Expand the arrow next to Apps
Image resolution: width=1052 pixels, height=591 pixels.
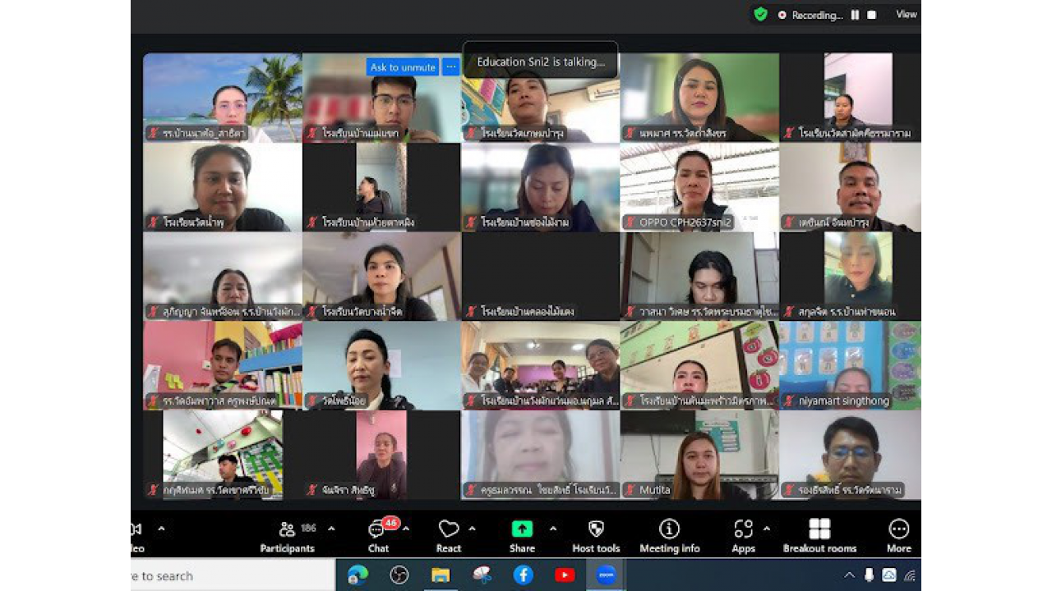click(x=767, y=529)
